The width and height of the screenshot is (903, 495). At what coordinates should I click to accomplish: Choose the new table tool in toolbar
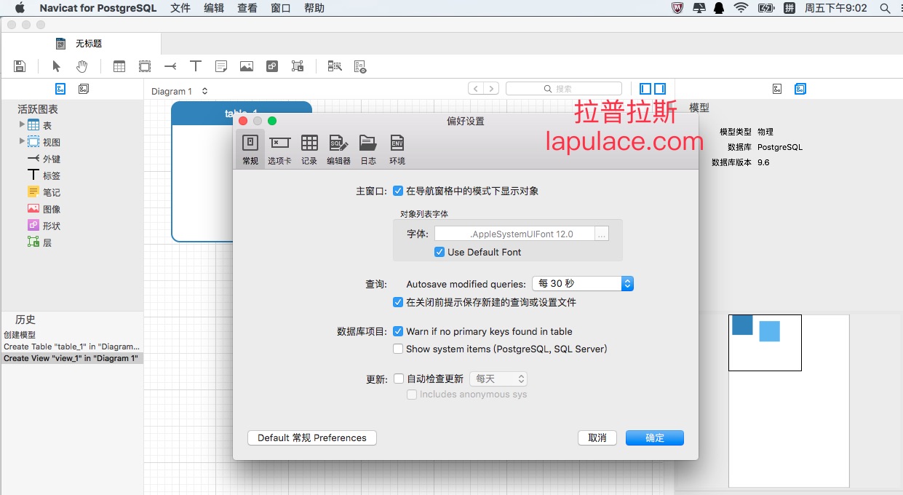coord(119,66)
